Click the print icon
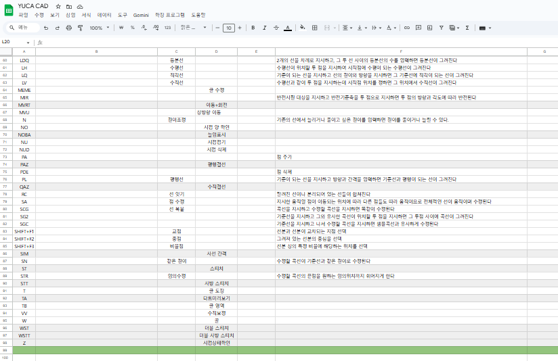 tap(68, 28)
